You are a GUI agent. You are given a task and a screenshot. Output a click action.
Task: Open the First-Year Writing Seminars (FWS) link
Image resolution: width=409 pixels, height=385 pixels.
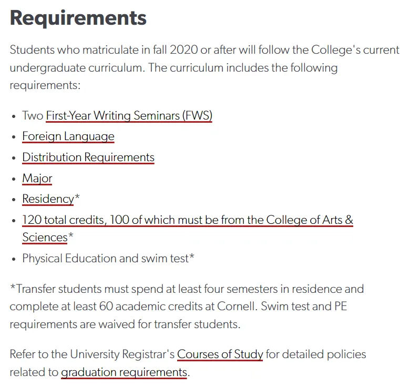129,115
